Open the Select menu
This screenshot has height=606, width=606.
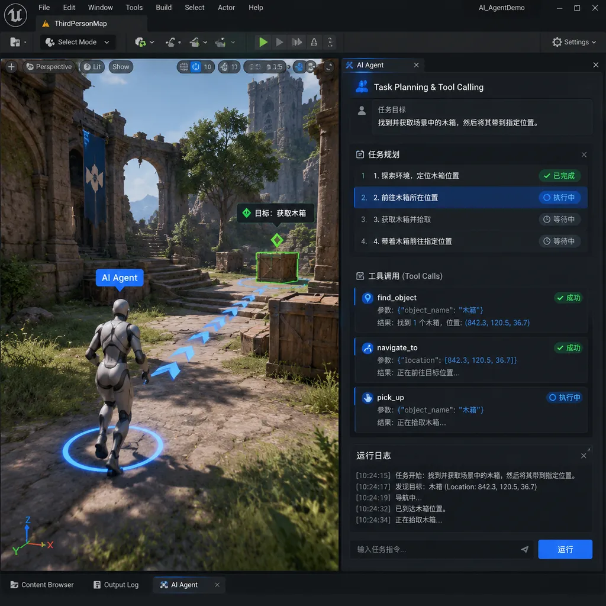pyautogui.click(x=194, y=7)
